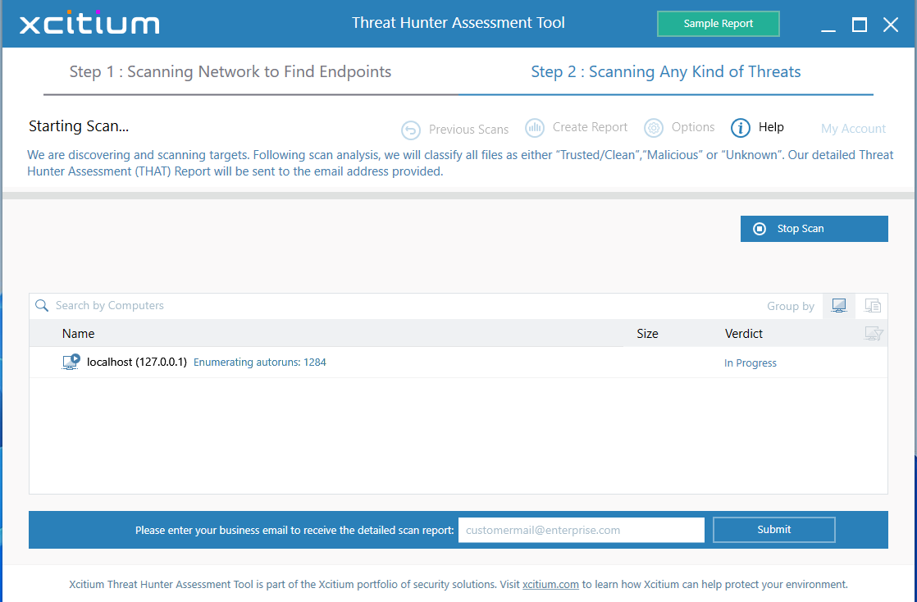Switch to Step 1 Scanning Network tab
Viewport: 917px width, 602px height.
tap(230, 71)
